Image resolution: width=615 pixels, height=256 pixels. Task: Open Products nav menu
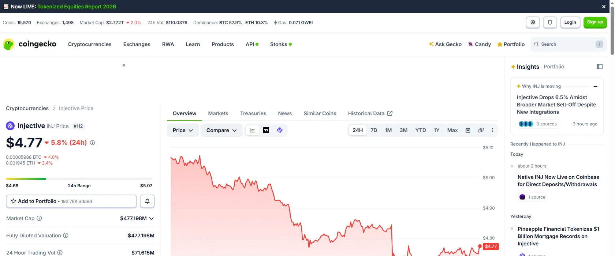point(223,44)
